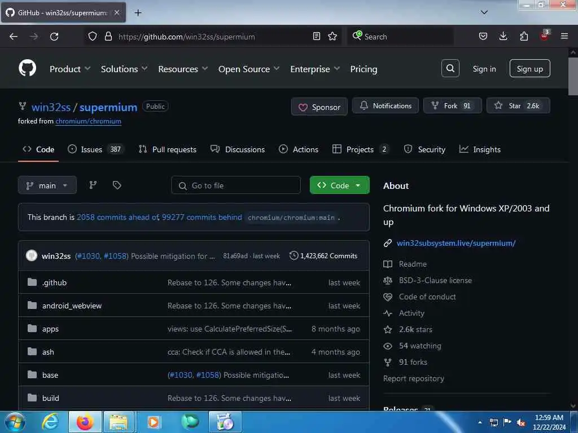Switch to Discussions tab

point(238,149)
